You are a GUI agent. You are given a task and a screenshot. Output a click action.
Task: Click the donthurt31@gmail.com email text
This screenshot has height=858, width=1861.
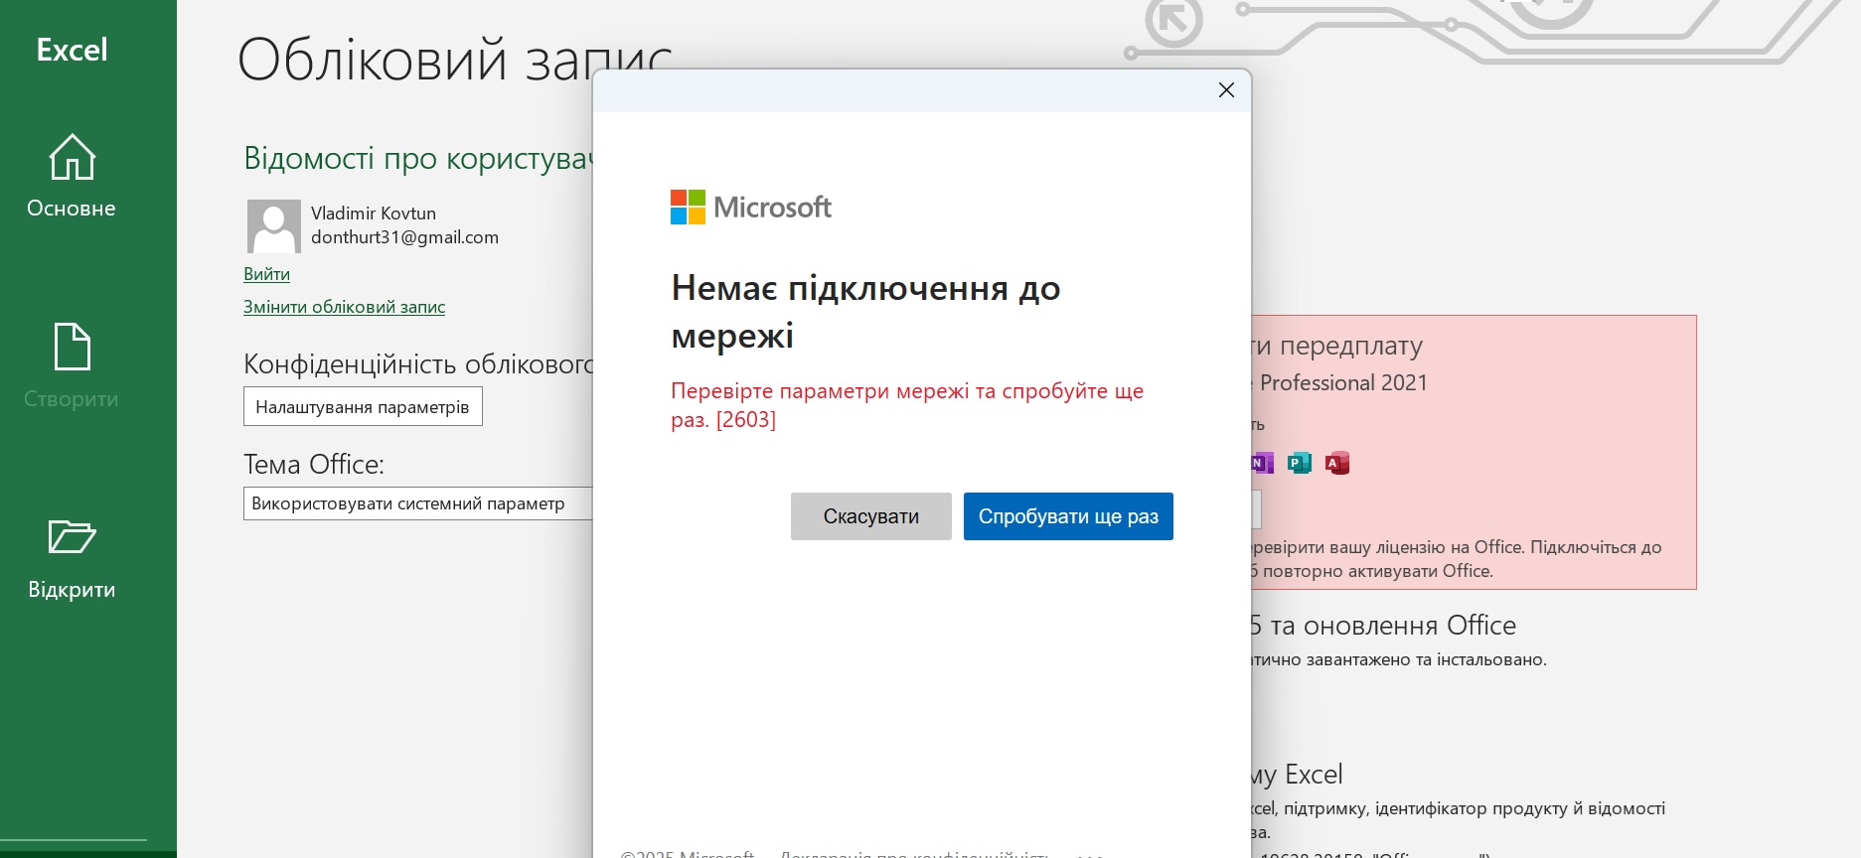pyautogui.click(x=404, y=237)
